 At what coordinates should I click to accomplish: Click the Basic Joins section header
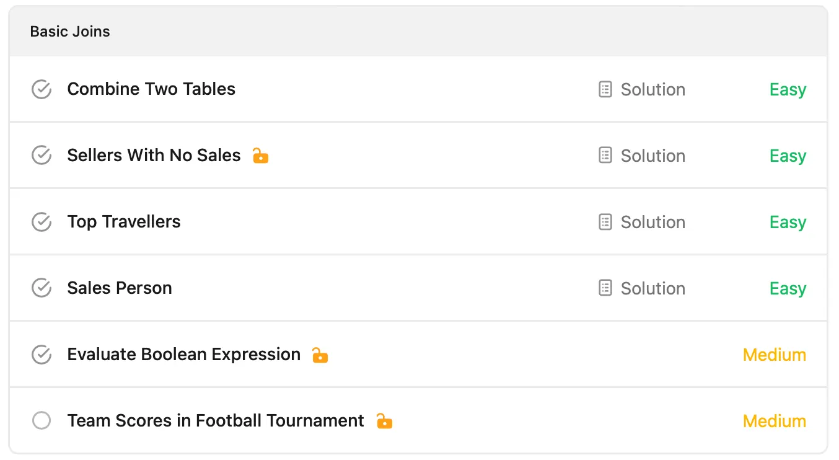418,32
